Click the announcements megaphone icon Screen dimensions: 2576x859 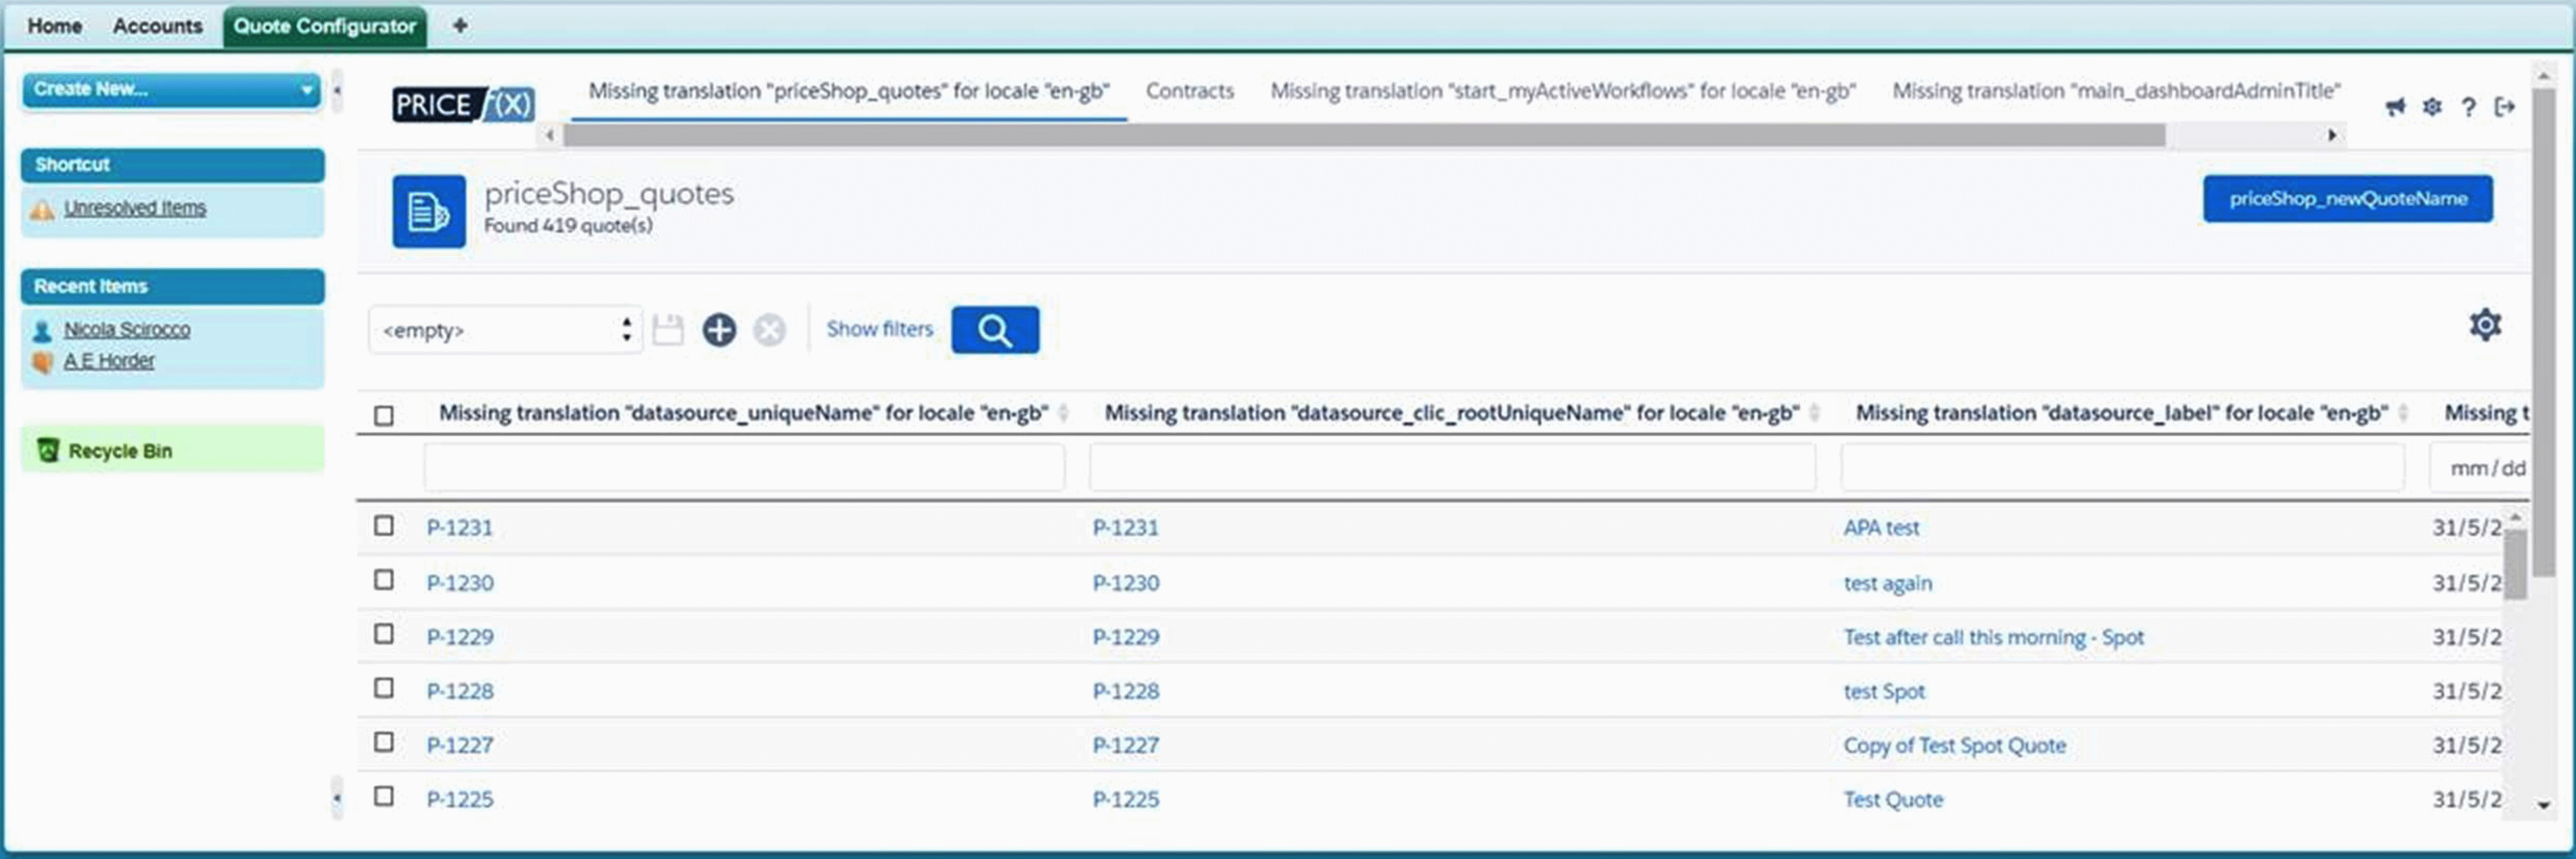2395,107
